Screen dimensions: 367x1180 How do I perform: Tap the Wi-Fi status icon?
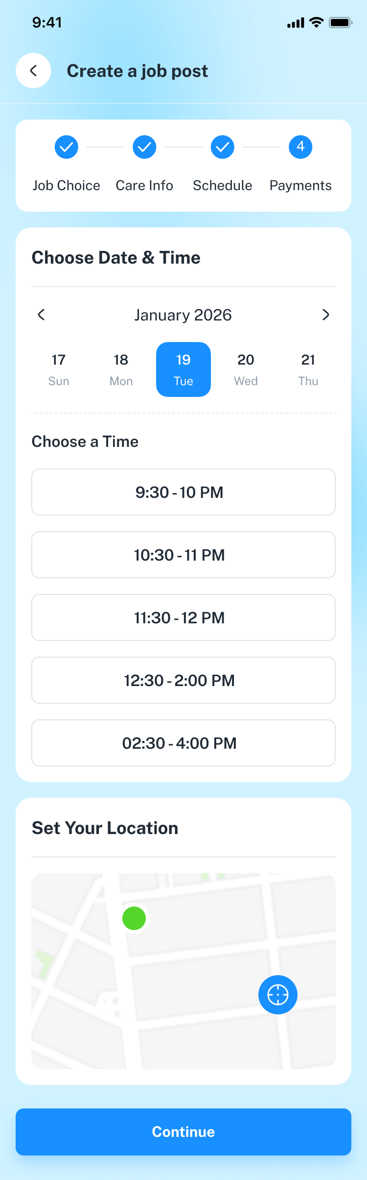point(317,23)
